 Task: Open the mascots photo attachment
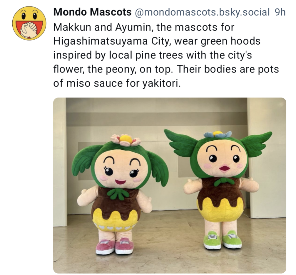170,185
